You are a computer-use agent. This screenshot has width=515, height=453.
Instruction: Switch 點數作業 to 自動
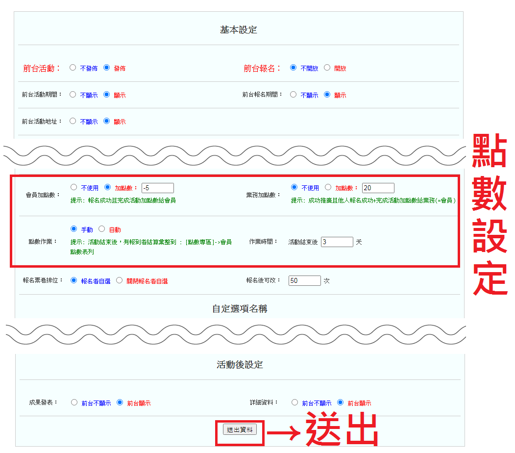point(102,229)
